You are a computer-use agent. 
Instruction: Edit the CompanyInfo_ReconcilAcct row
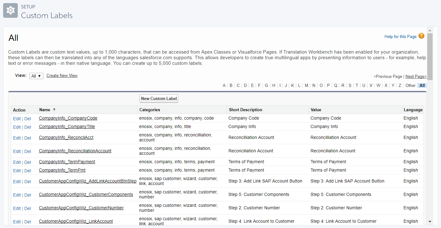coord(17,138)
